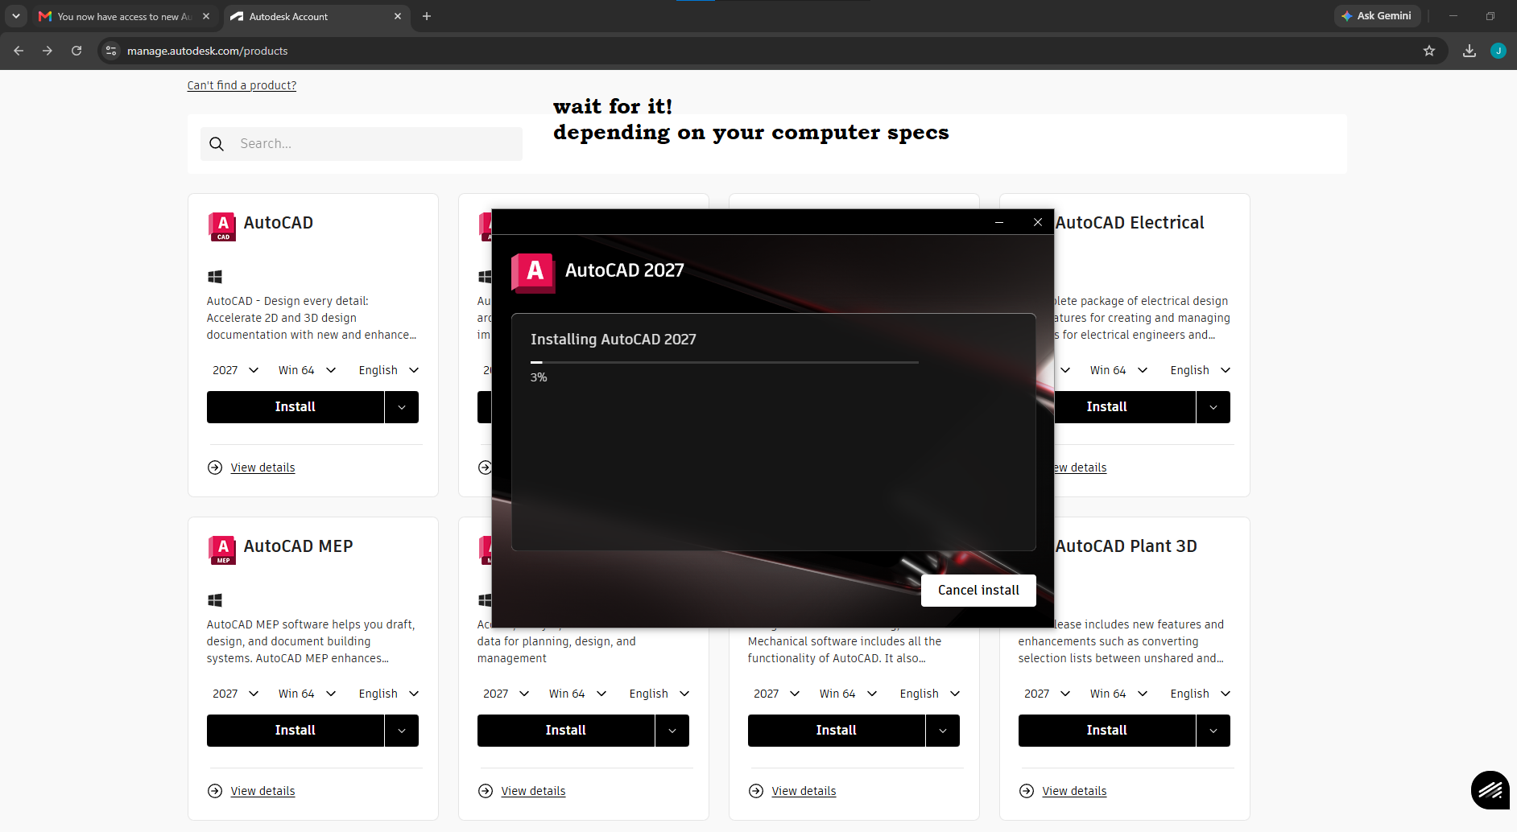Click the search magnifier icon

click(217, 144)
